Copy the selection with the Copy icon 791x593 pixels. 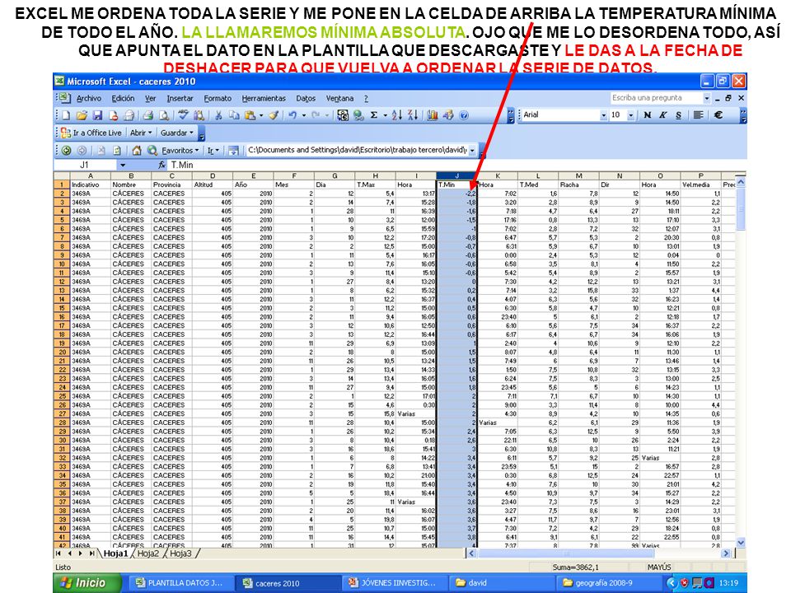(234, 115)
